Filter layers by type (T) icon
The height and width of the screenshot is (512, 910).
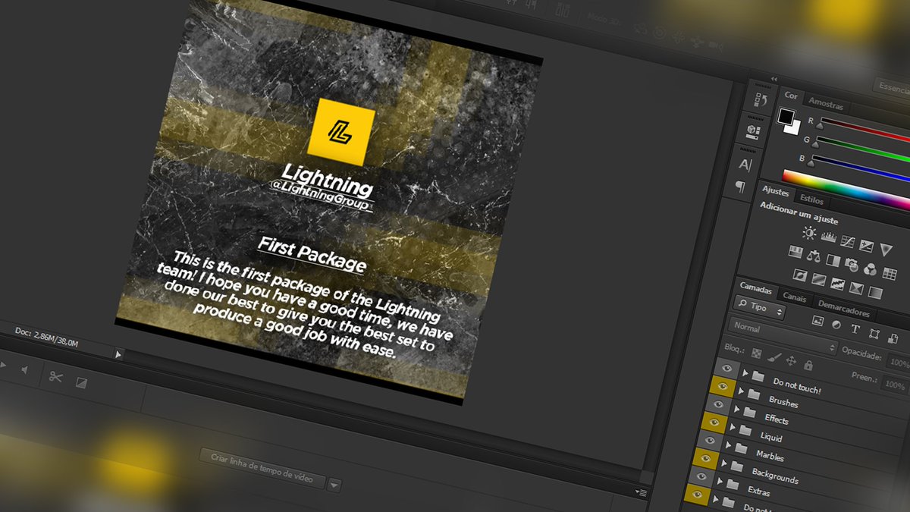point(855,329)
